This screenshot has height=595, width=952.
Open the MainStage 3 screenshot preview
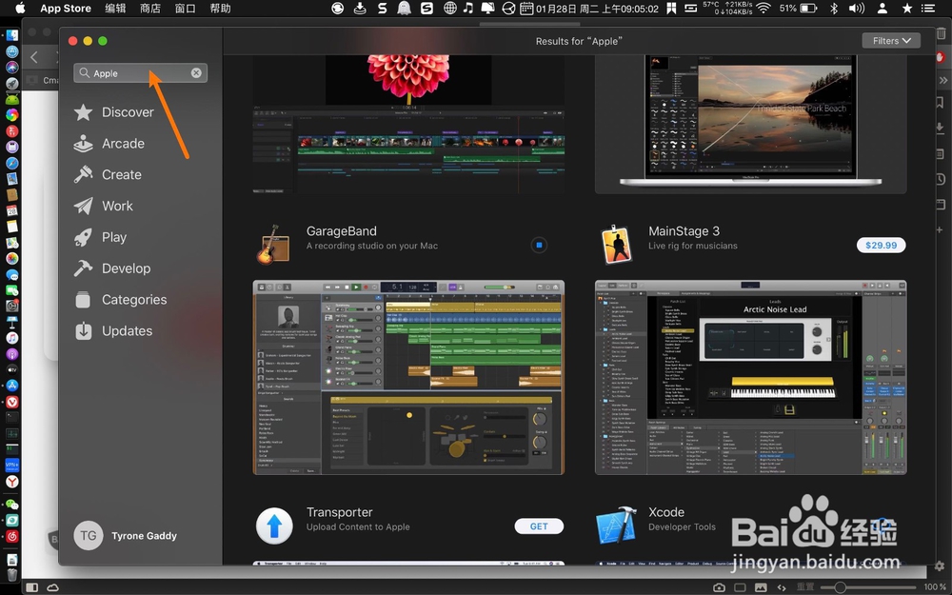pos(750,377)
